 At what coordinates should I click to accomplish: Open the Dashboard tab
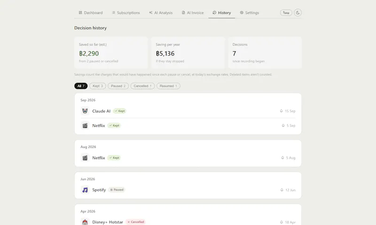[91, 13]
